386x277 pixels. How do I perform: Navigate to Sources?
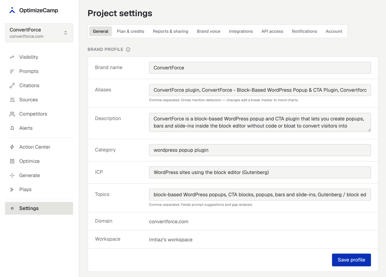pos(39,100)
